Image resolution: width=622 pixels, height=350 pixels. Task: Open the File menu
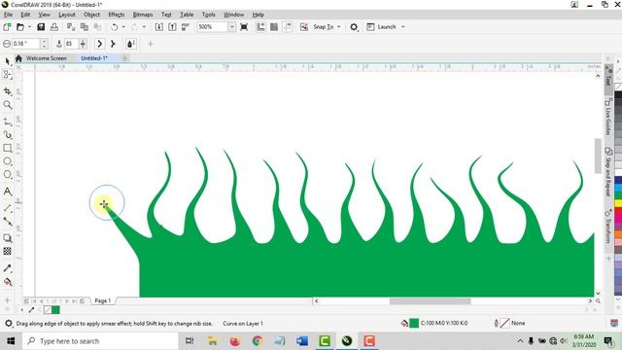(8, 15)
